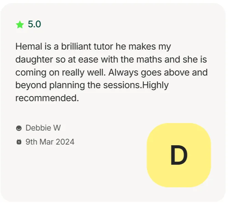
Task: Open reviewer name Debbie W
Action: pyautogui.click(x=43, y=128)
